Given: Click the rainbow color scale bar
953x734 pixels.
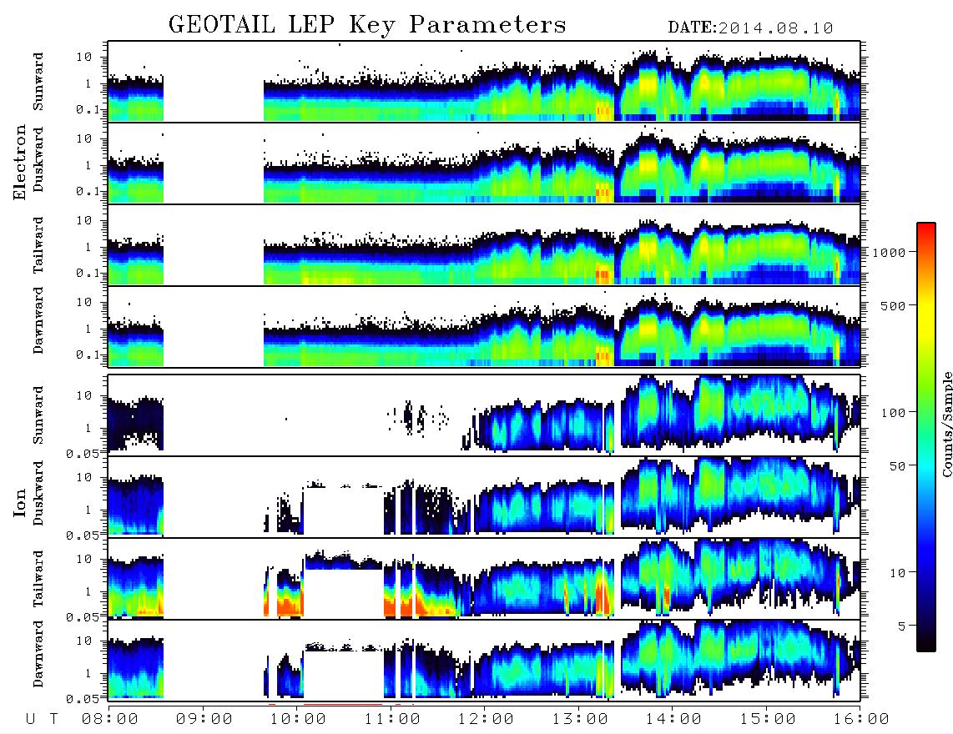Looking at the screenshot, I should pos(926,437).
